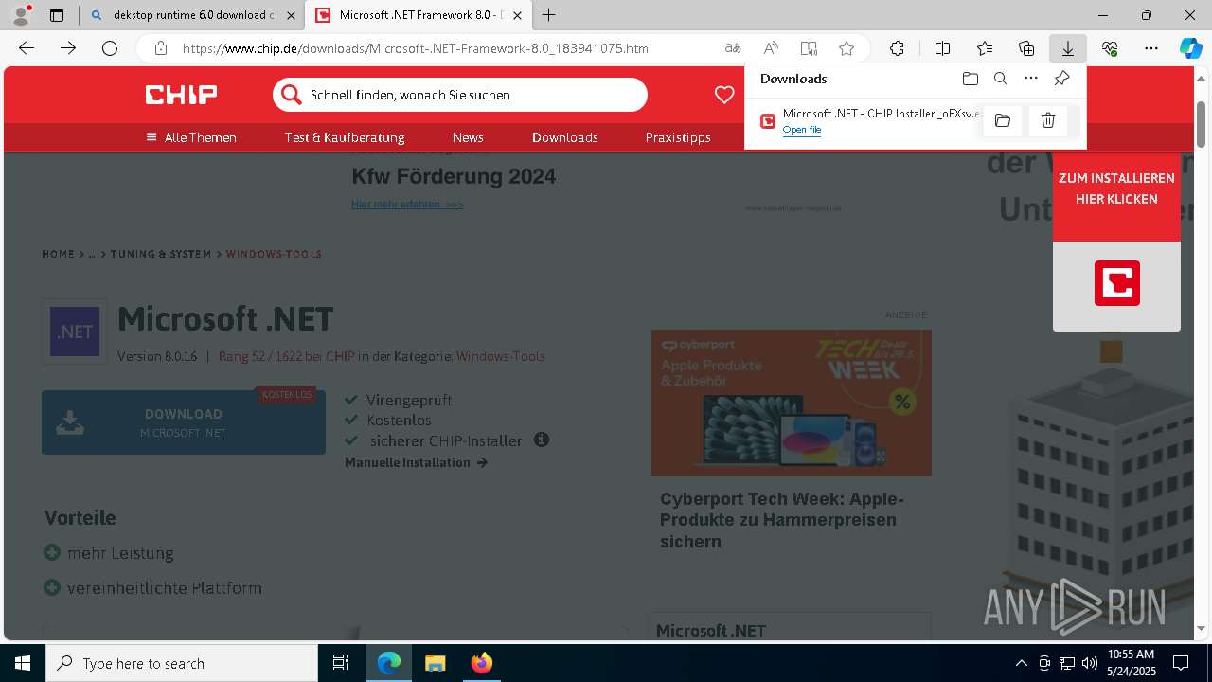
Task: Switch to the desktop runtime 6.0 tab
Action: click(192, 15)
